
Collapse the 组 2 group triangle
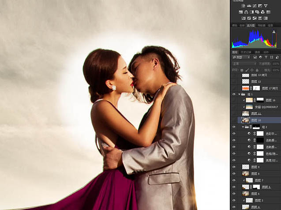tap(243, 127)
